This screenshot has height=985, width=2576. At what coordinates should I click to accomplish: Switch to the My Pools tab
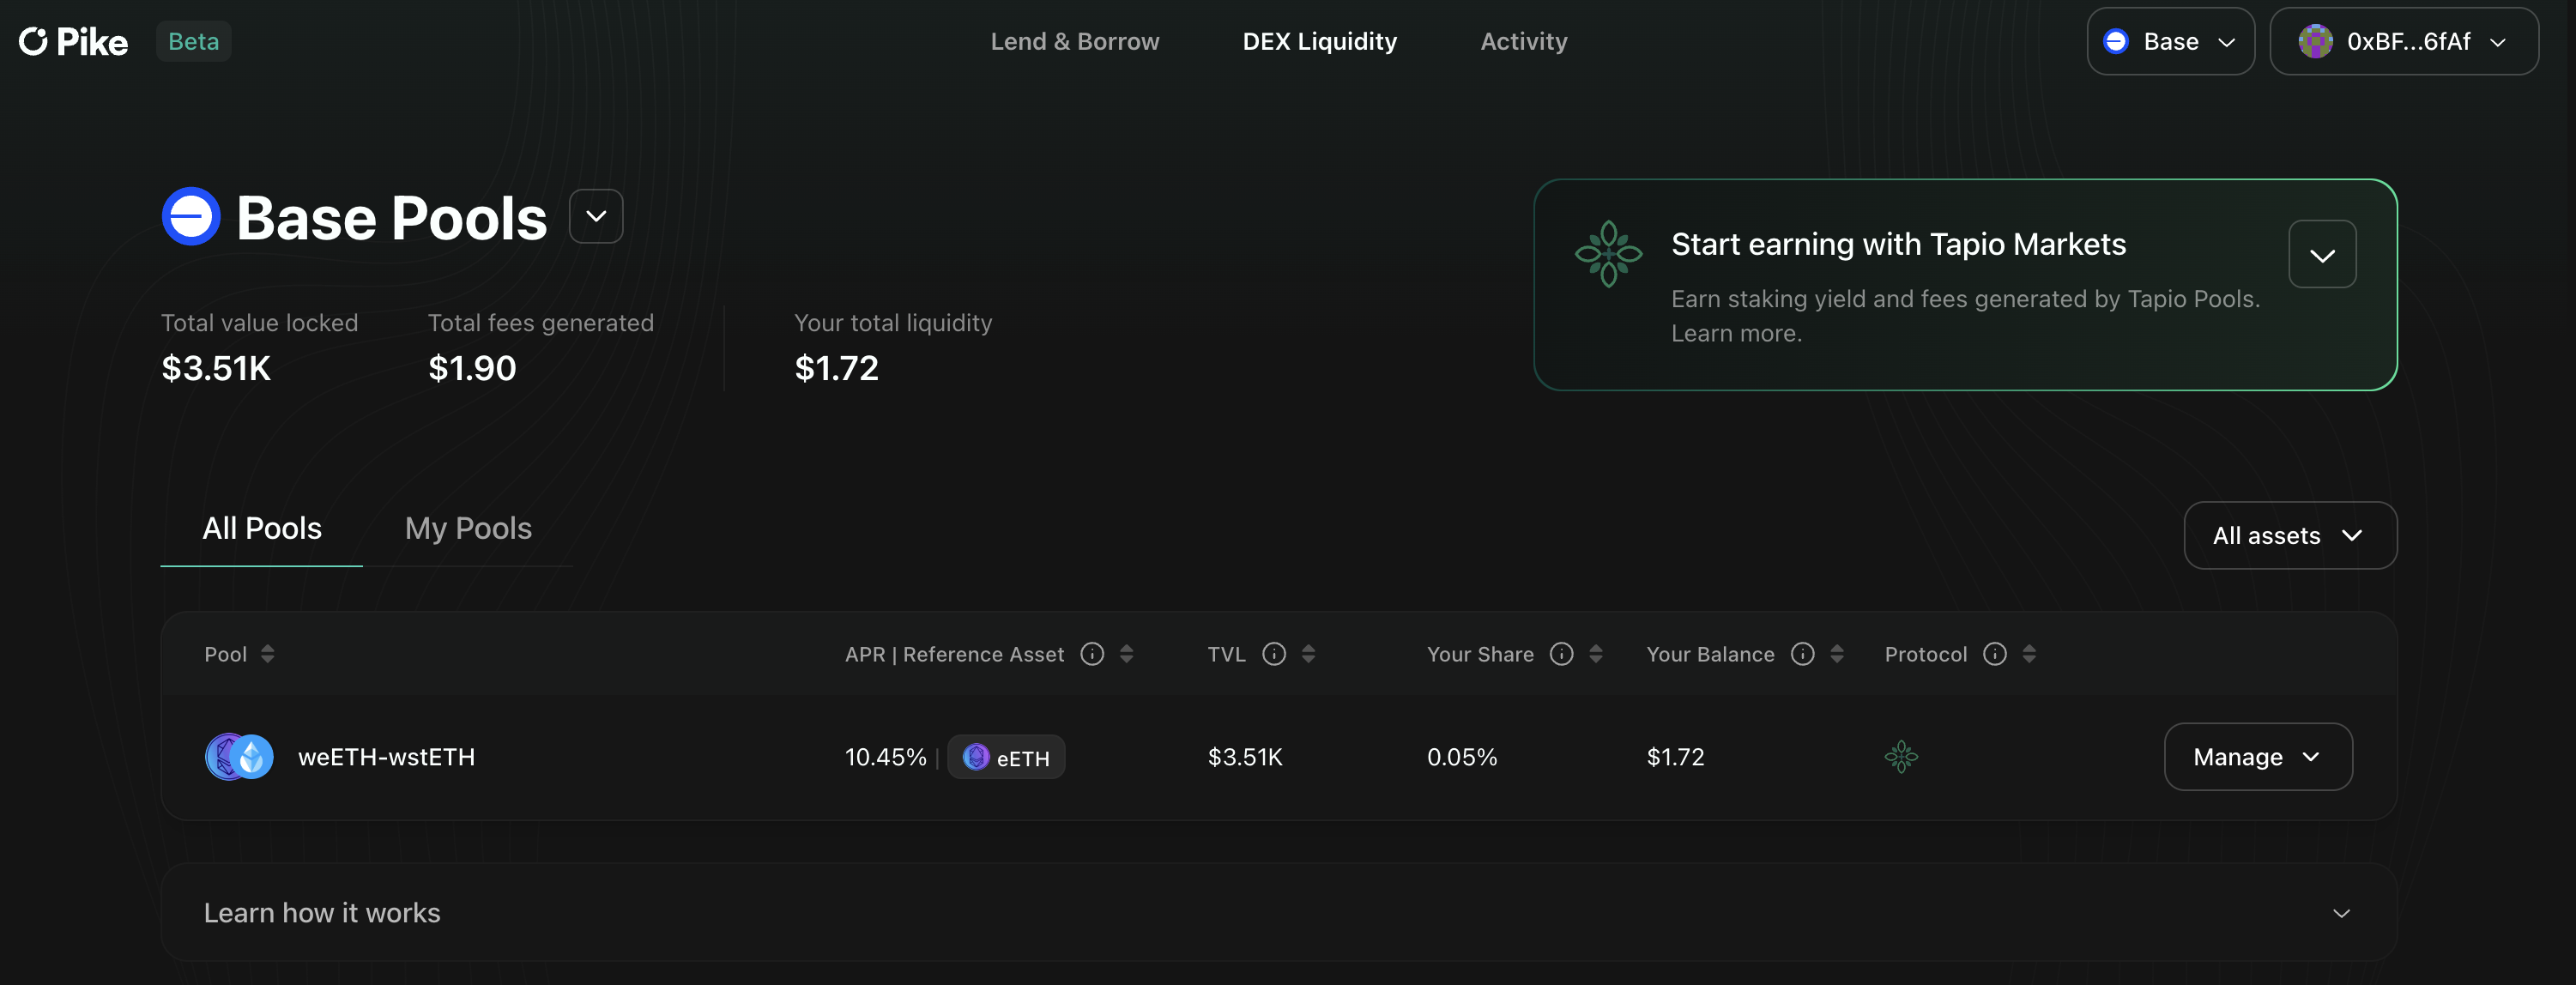(468, 528)
